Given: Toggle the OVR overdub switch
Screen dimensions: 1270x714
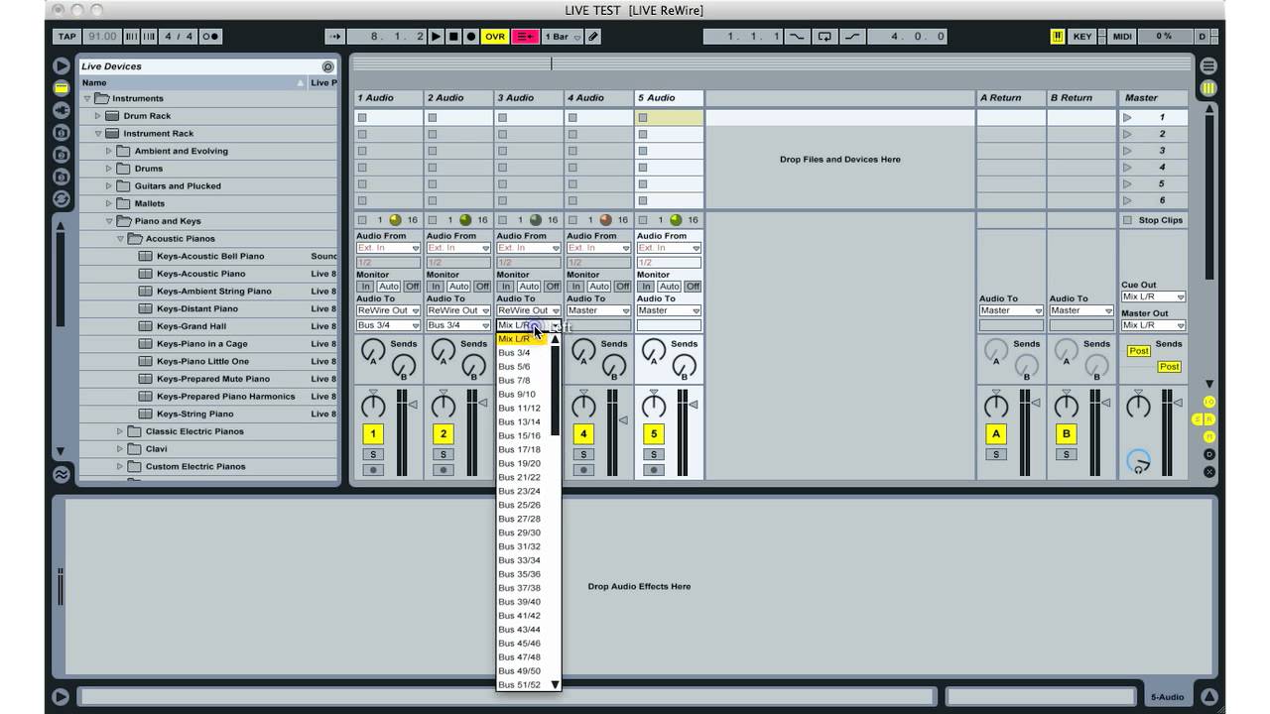Looking at the screenshot, I should (x=495, y=37).
